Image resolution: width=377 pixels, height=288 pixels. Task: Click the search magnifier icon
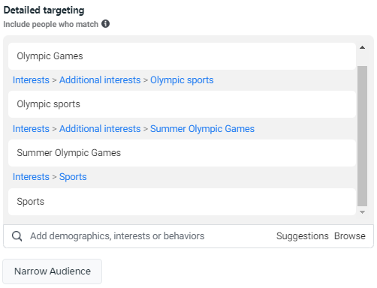point(17,236)
